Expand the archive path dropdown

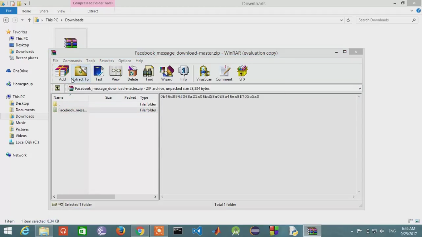tap(360, 89)
